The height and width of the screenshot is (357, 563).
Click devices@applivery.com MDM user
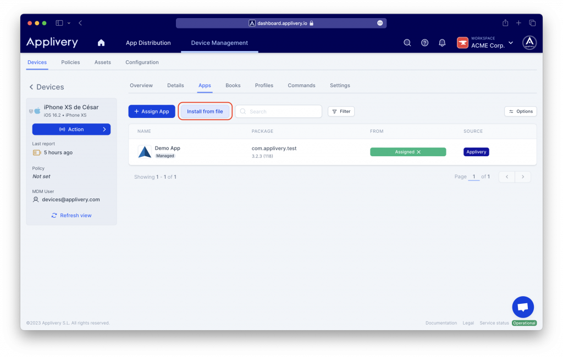[x=71, y=200]
